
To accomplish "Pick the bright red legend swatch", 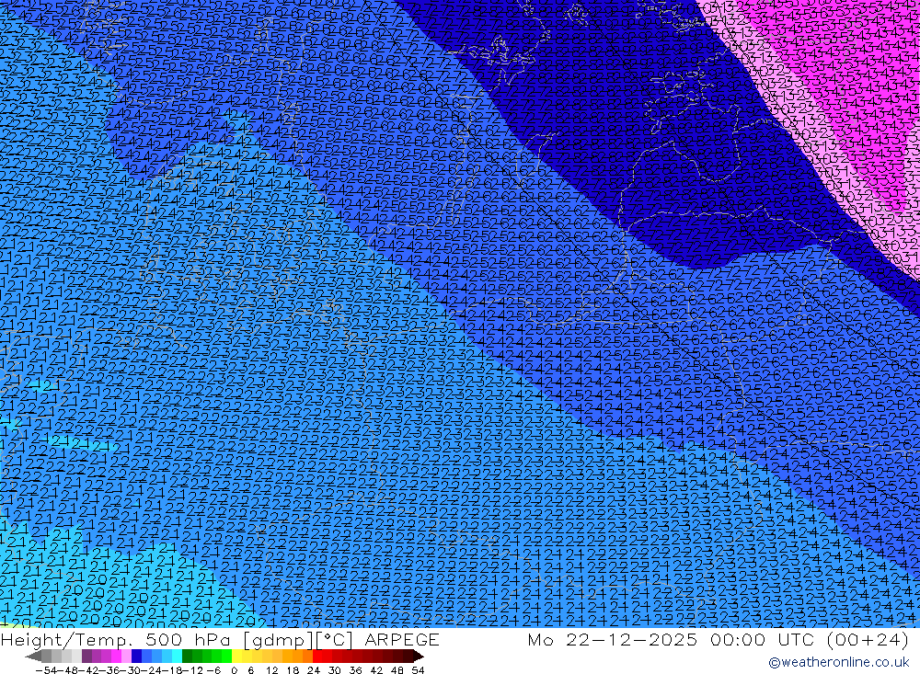I will pos(317,657).
